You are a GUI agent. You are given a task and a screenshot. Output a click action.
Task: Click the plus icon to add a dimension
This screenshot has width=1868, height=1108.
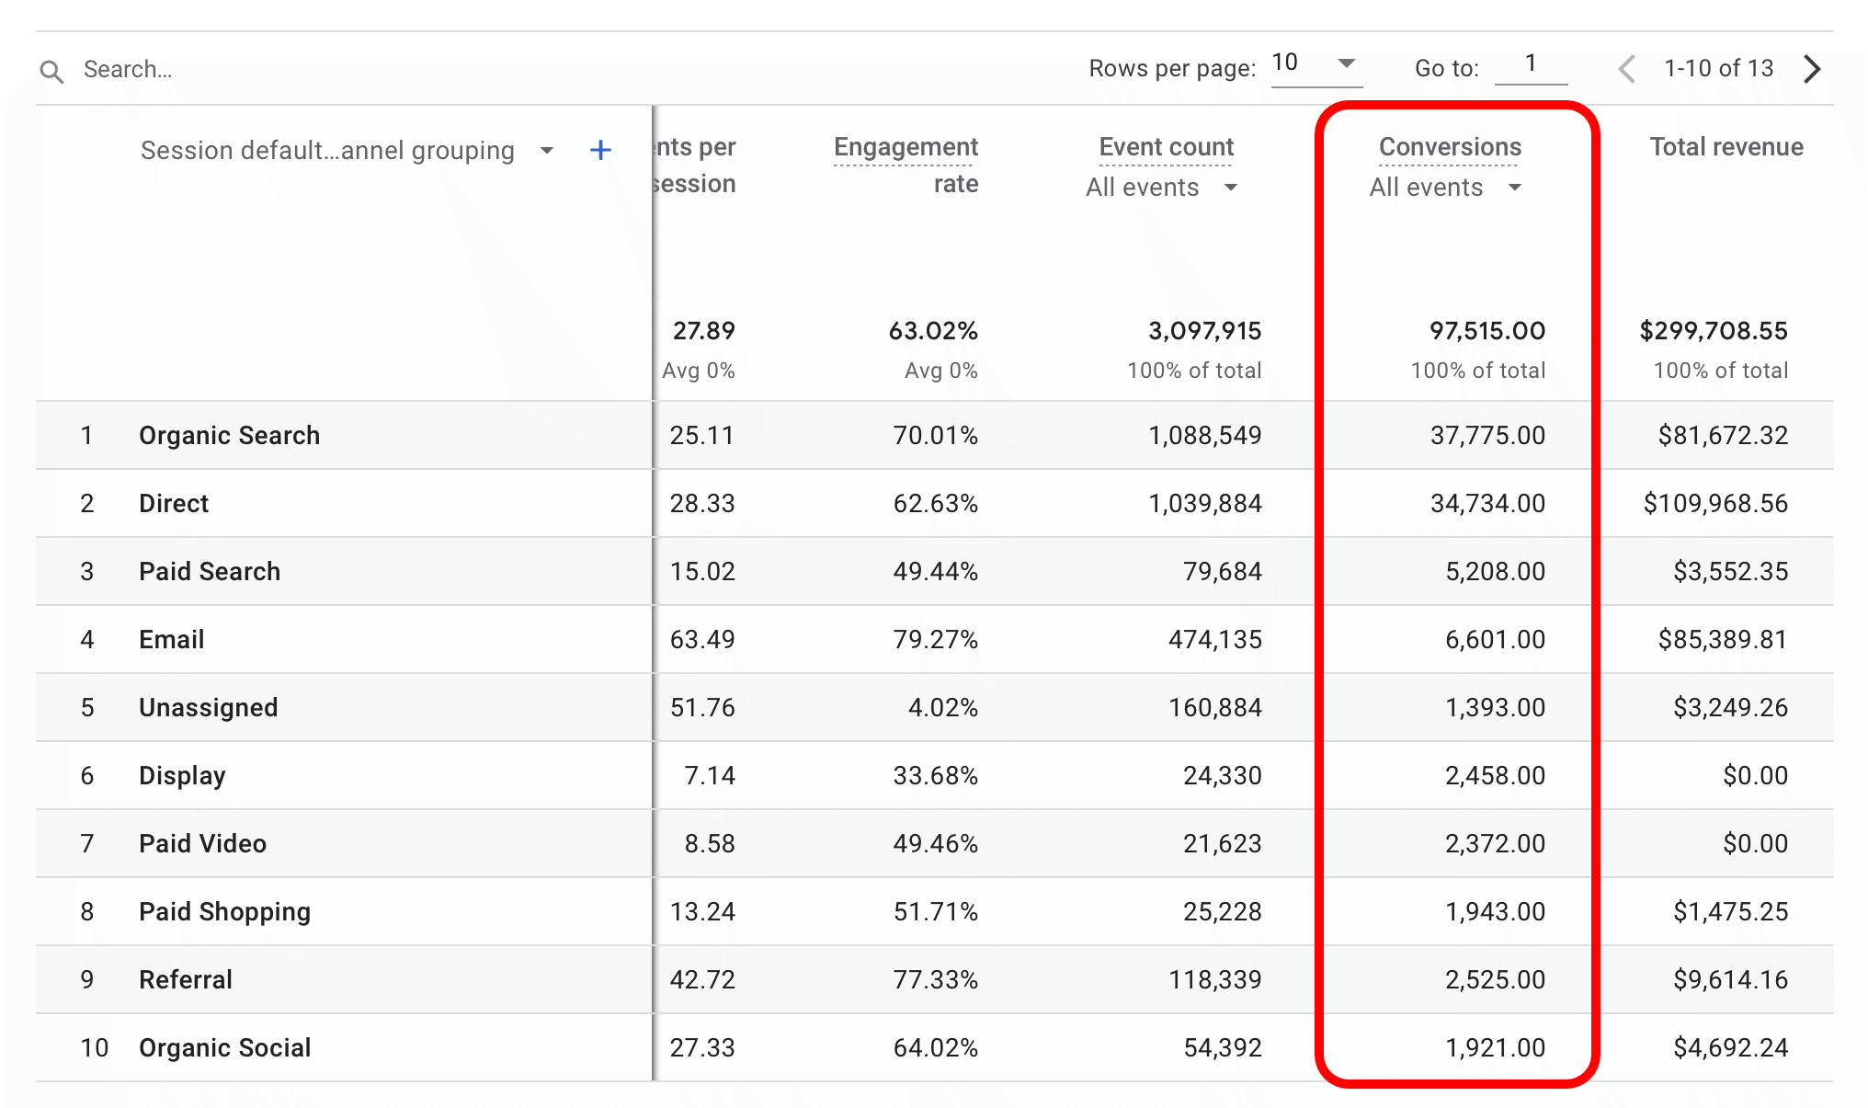click(x=599, y=149)
